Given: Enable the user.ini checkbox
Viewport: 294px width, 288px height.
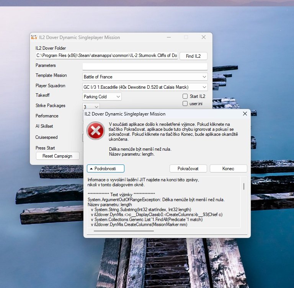Looking at the screenshot, I should [x=185, y=103].
